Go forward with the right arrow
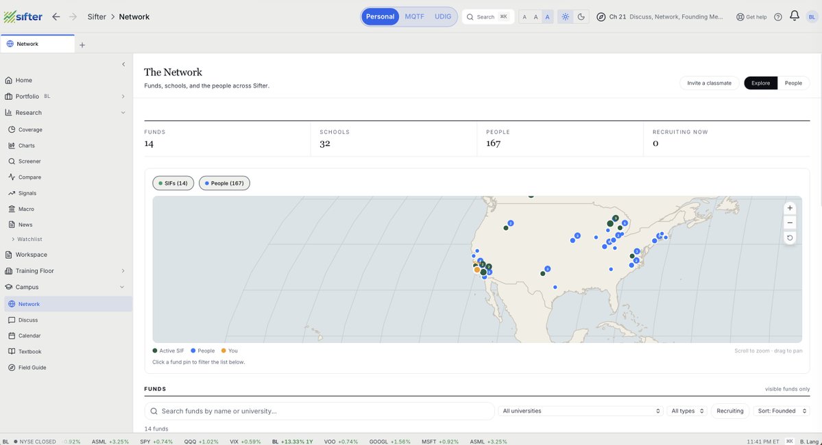This screenshot has width=822, height=445. coord(73,16)
